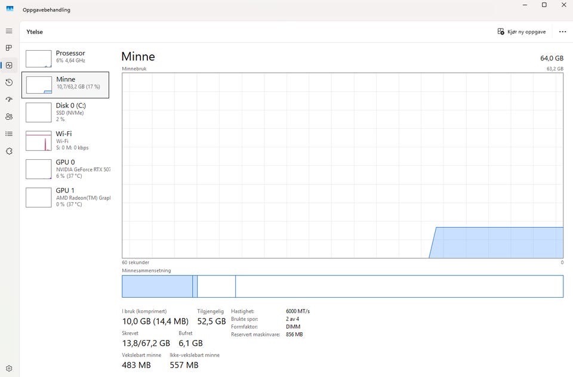
Task: Open the Users page sidebar icon
Action: pos(9,117)
